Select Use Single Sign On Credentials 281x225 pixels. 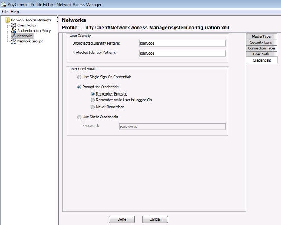coord(79,77)
